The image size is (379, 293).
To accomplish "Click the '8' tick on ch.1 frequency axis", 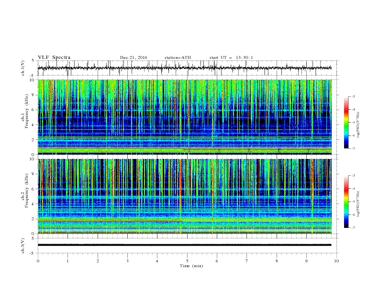I will pyautogui.click(x=33, y=95).
